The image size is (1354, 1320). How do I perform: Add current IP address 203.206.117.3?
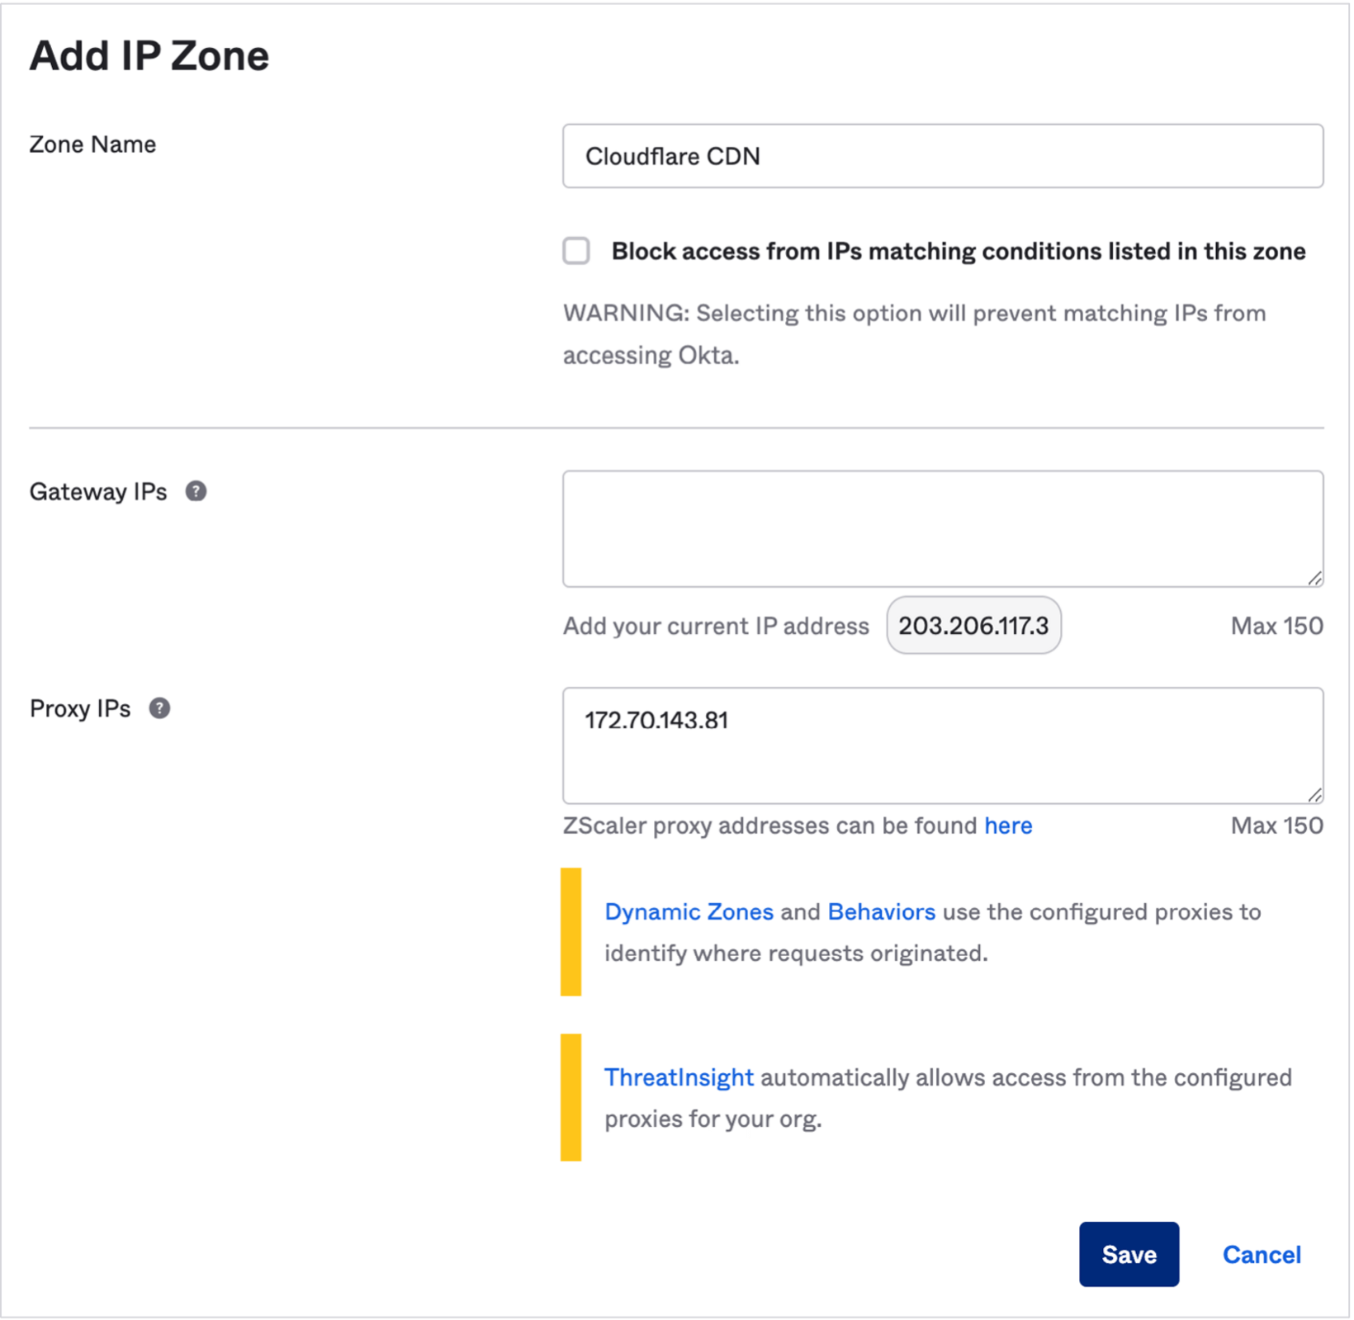pyautogui.click(x=973, y=626)
